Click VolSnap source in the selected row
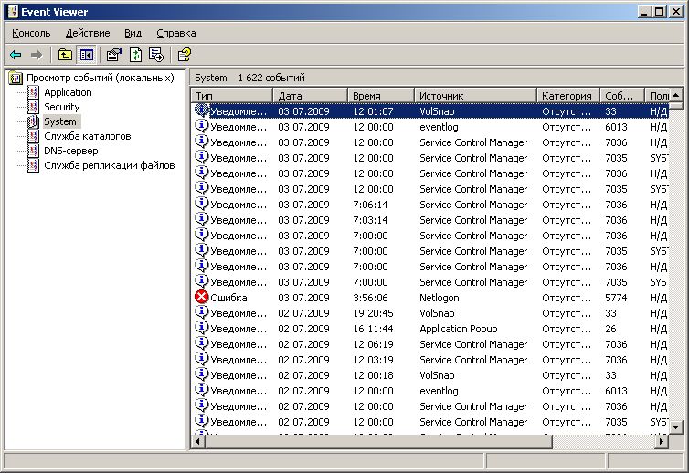The image size is (689, 473). (x=437, y=111)
